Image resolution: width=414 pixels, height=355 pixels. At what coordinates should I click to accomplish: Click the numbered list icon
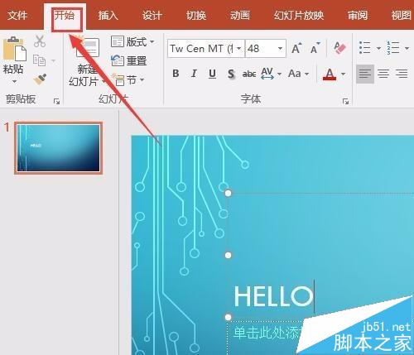[393, 48]
